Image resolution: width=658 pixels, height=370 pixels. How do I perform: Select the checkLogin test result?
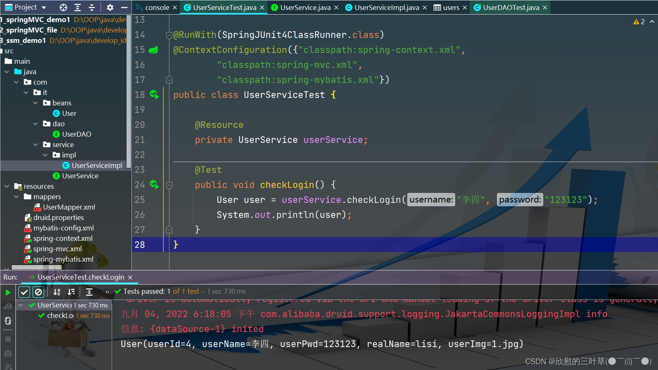tap(74, 315)
